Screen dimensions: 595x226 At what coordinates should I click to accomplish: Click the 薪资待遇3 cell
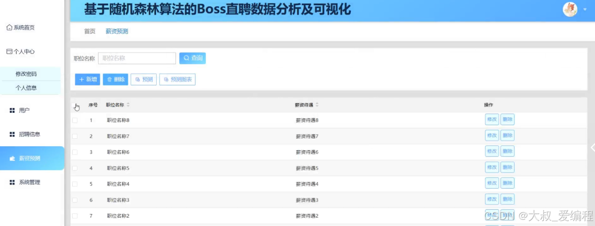pyautogui.click(x=307, y=200)
